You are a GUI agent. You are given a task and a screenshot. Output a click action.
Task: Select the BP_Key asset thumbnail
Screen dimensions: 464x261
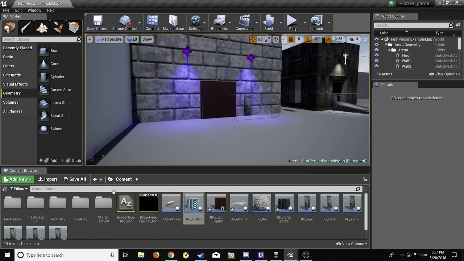point(262,203)
